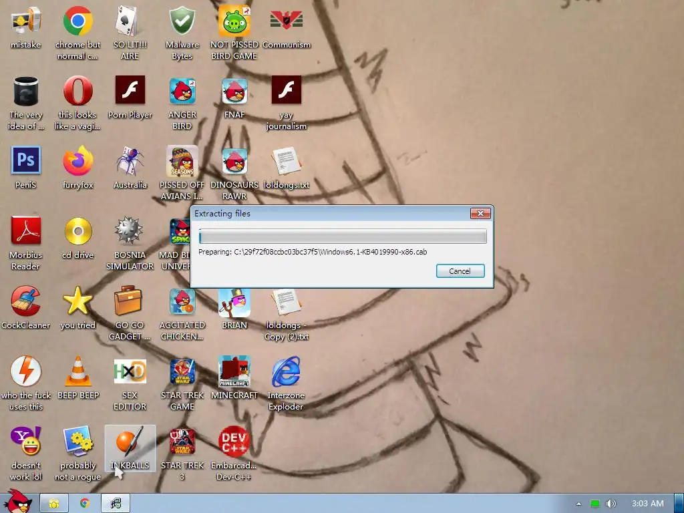
Task: Select 'doesn't work lol' Yahoo Messenger icon
Action: [x=26, y=440]
